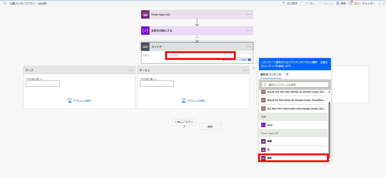This screenshot has width=386, height=177.
Task: Click the plus insert step above スイッチ
Action: click(x=197, y=38)
